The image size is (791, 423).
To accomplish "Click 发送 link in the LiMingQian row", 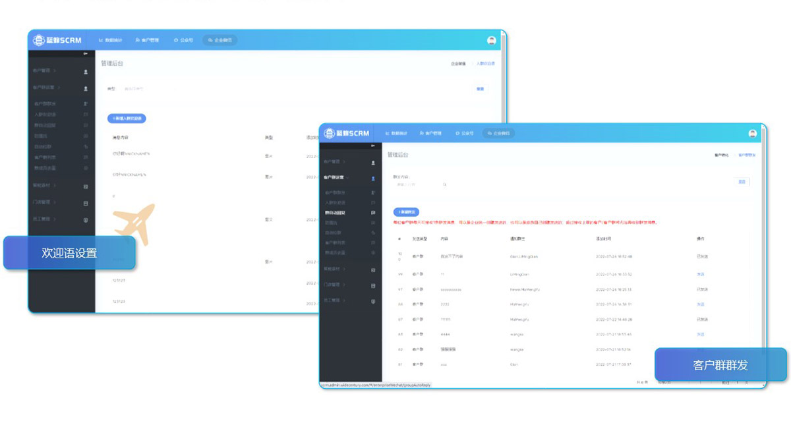I will [x=700, y=273].
